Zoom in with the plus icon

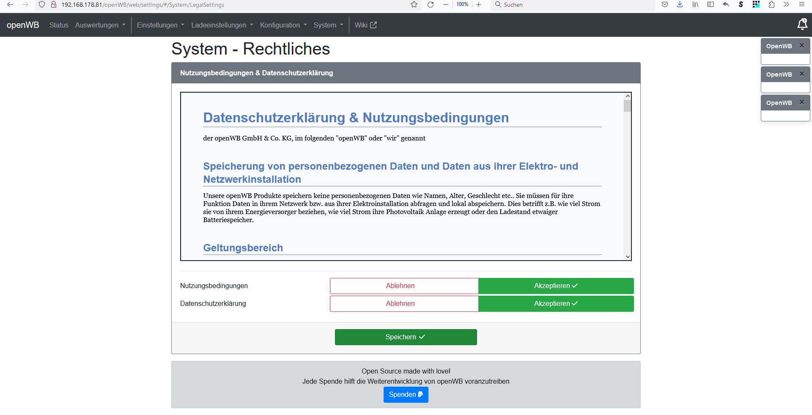click(x=479, y=5)
